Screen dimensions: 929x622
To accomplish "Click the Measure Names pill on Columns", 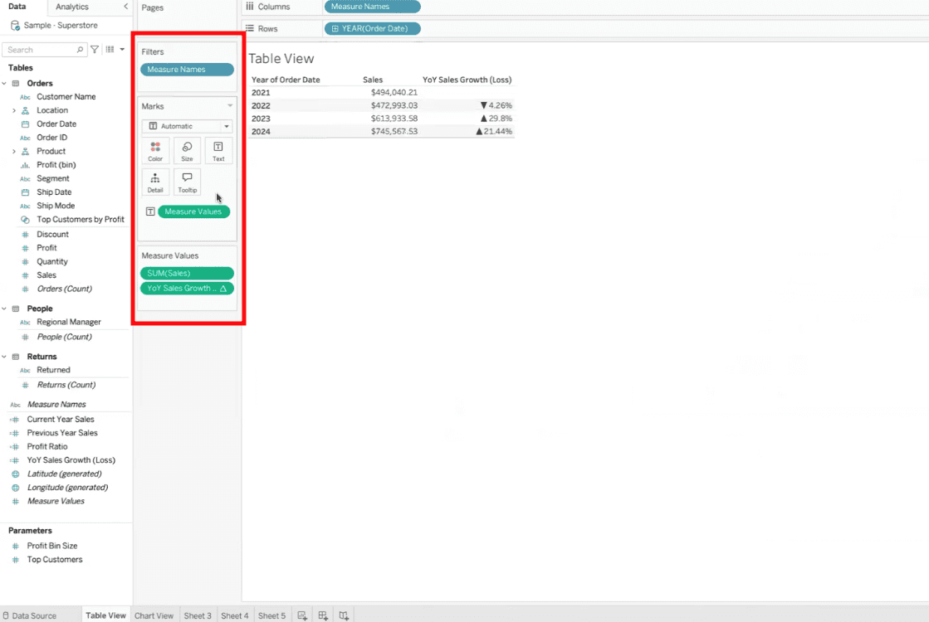I will tap(371, 7).
